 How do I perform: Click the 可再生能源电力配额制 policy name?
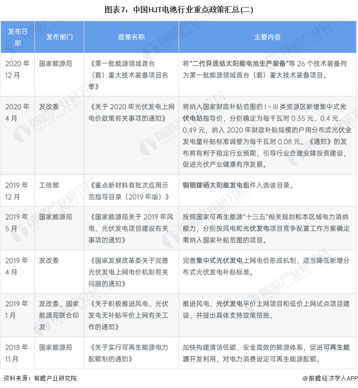pyautogui.click(x=129, y=353)
